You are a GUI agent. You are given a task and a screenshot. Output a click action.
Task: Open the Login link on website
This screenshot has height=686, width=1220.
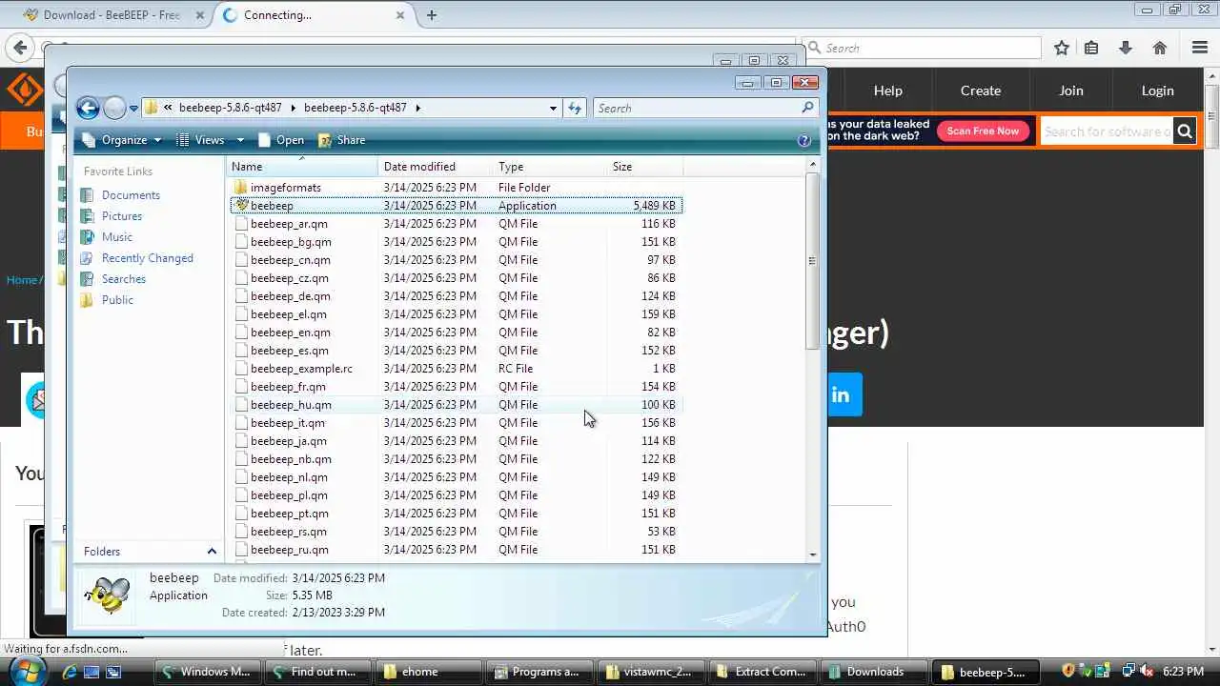(x=1158, y=91)
